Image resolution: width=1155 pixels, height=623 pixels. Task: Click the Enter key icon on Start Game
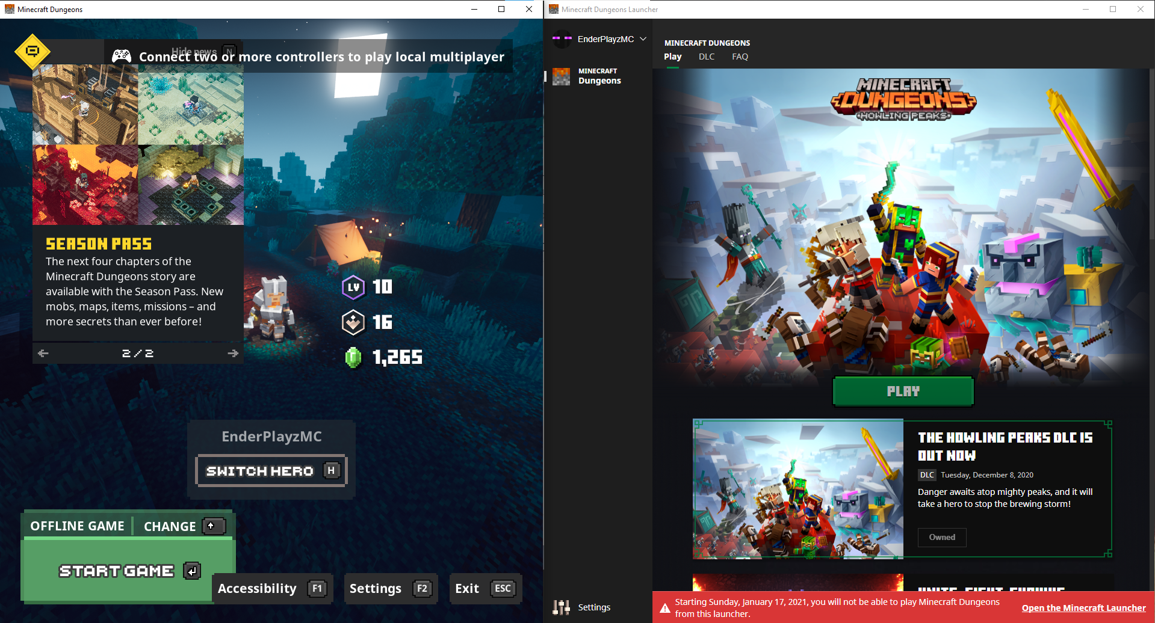click(x=192, y=571)
